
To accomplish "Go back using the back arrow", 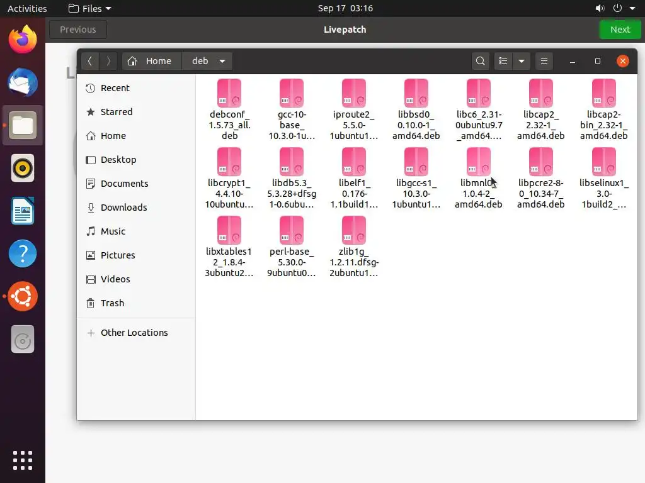I will pyautogui.click(x=90, y=61).
